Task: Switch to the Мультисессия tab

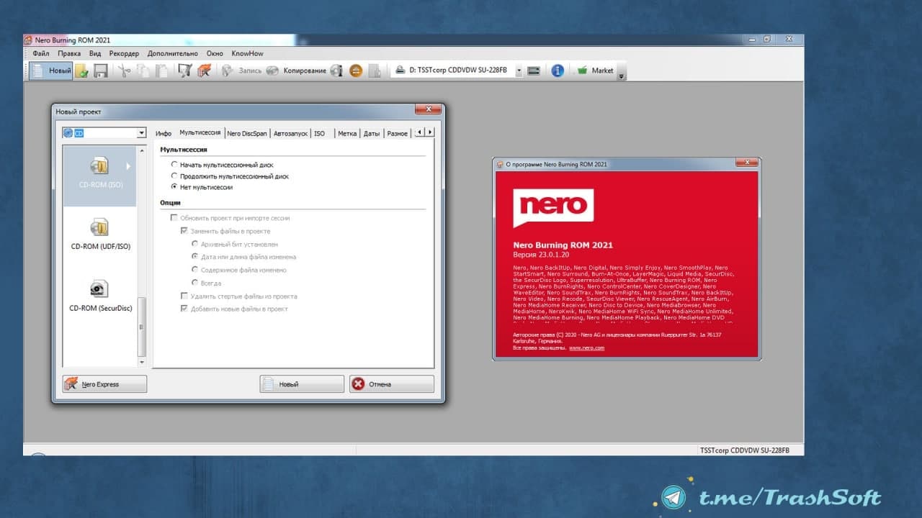Action: (200, 132)
